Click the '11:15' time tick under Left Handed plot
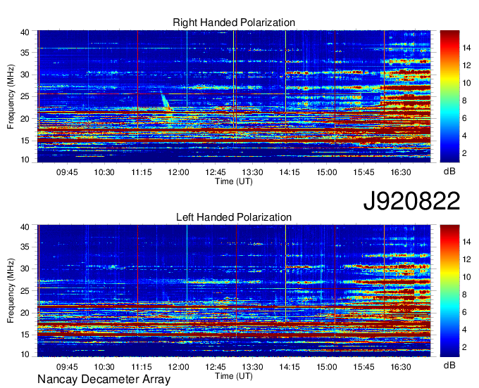 point(141,367)
